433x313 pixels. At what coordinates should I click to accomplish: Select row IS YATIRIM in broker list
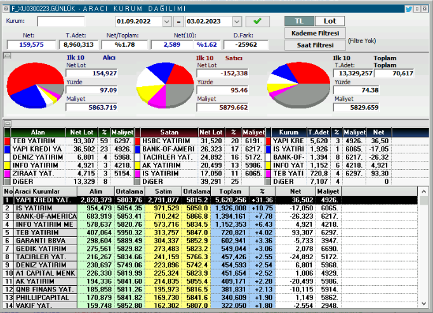click(x=210, y=208)
